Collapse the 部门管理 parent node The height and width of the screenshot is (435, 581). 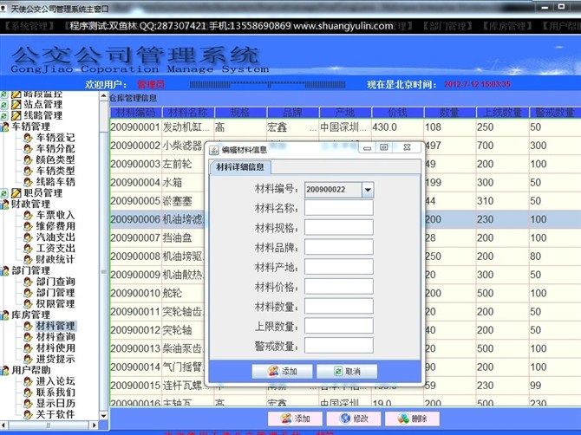pyautogui.click(x=4, y=271)
